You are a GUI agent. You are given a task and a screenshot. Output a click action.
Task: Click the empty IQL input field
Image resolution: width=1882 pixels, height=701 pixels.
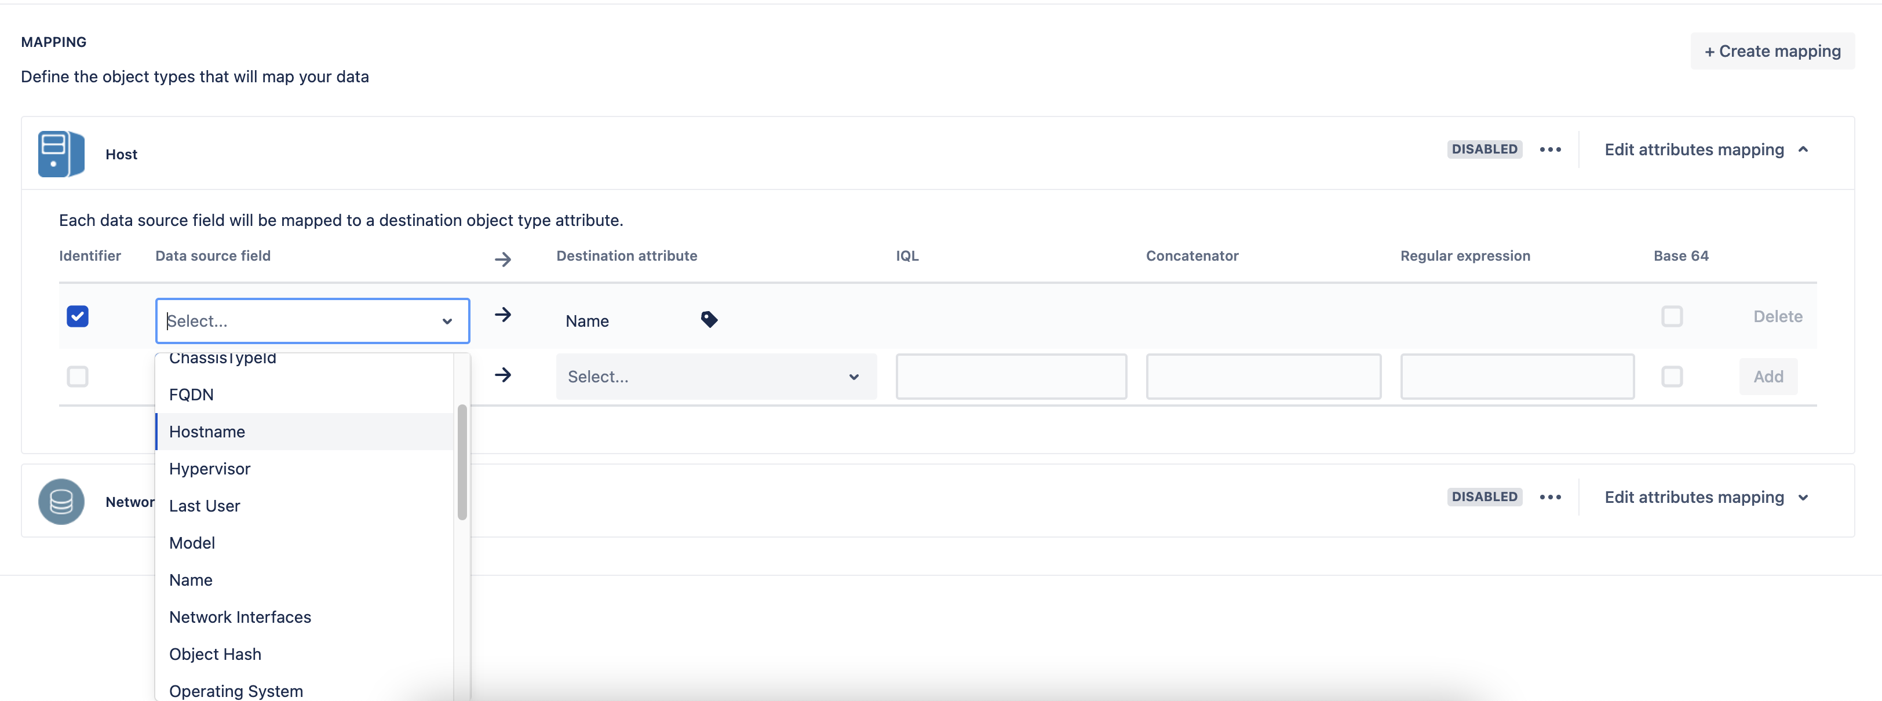coord(1011,377)
